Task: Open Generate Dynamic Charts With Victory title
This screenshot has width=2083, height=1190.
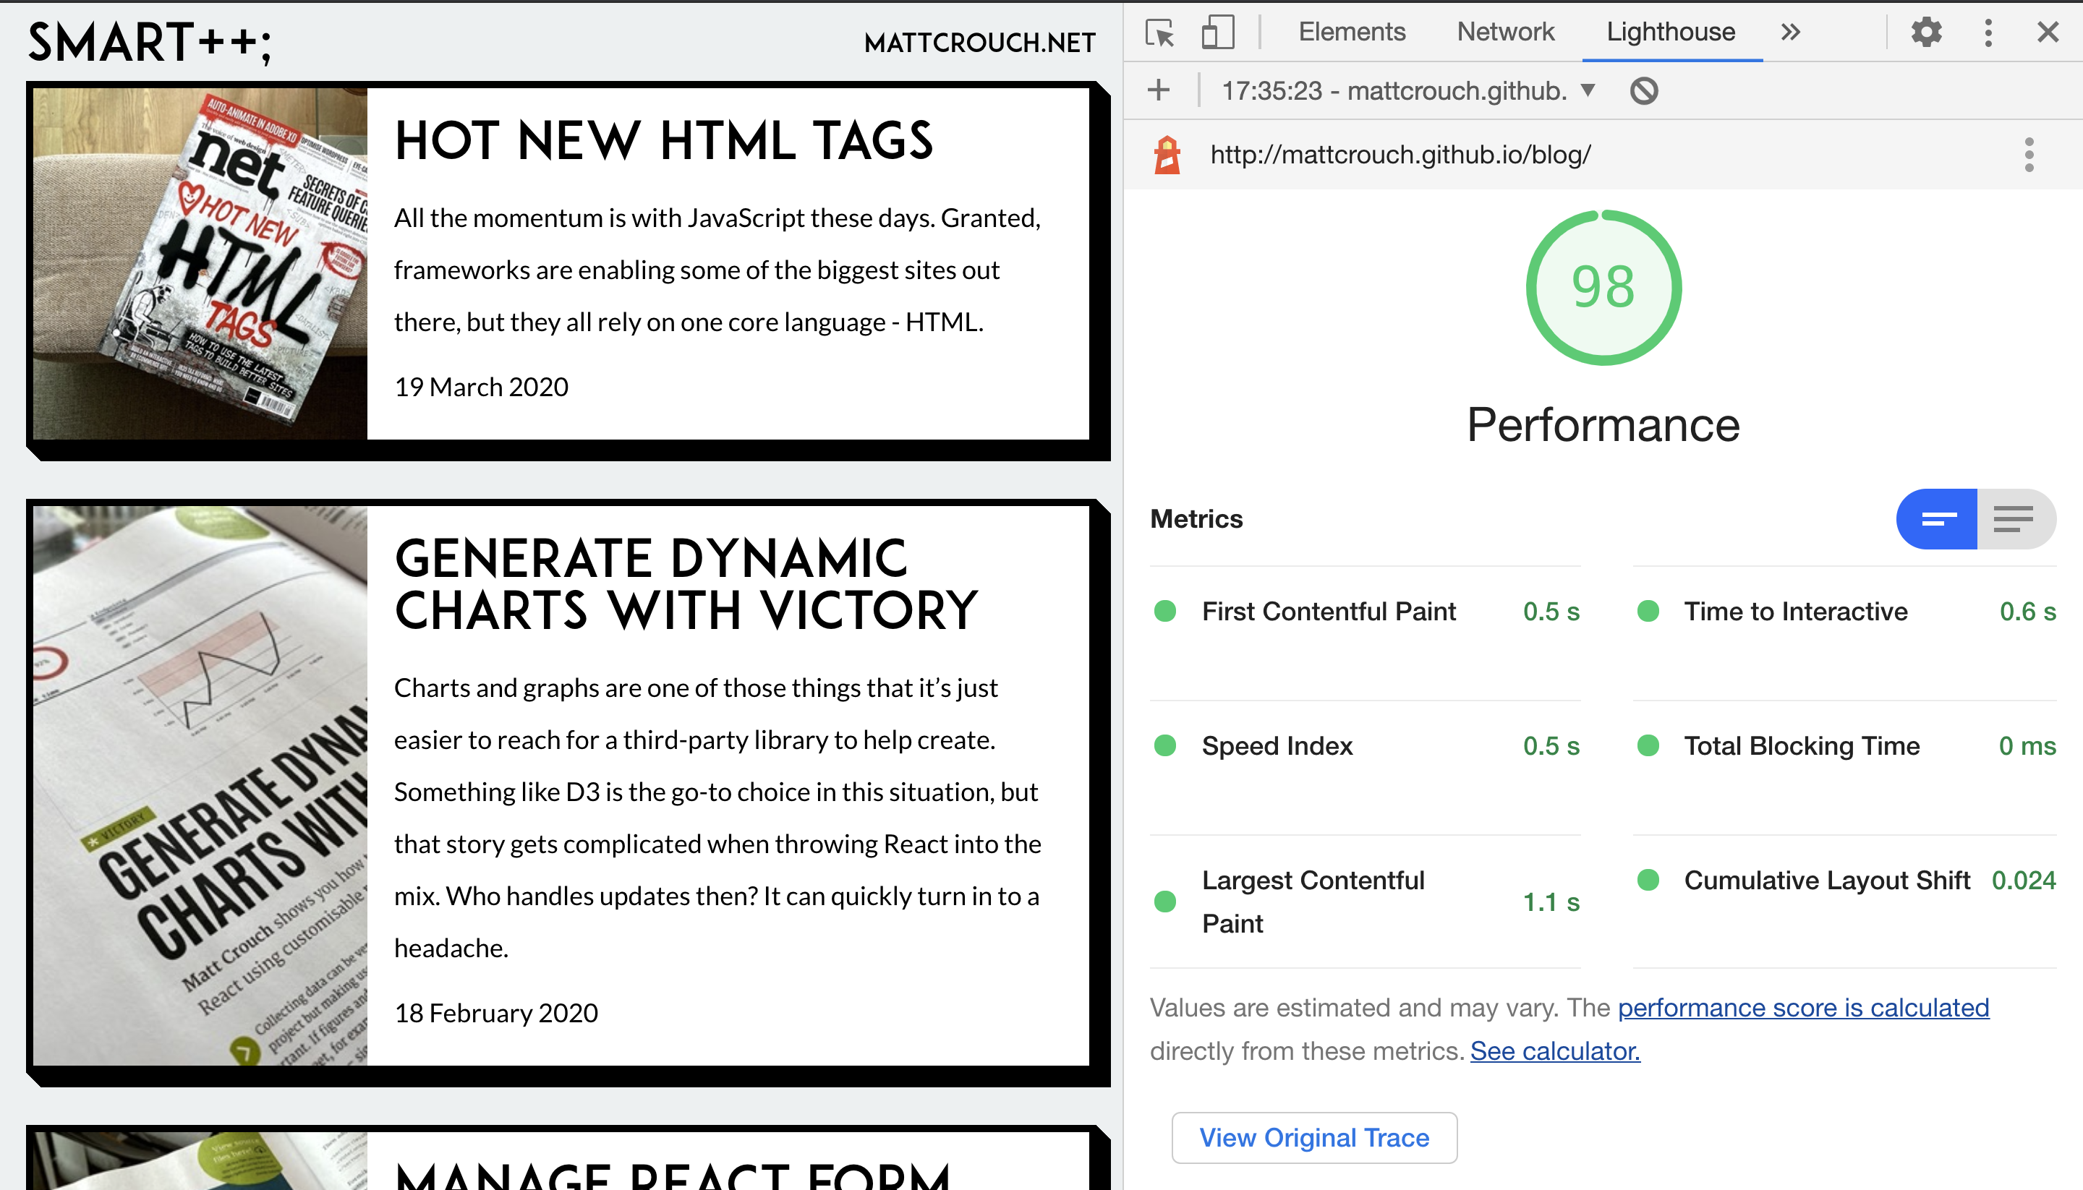Action: click(686, 584)
